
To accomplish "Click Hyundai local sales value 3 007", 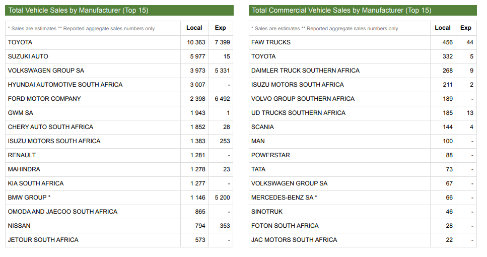I will [x=198, y=85].
